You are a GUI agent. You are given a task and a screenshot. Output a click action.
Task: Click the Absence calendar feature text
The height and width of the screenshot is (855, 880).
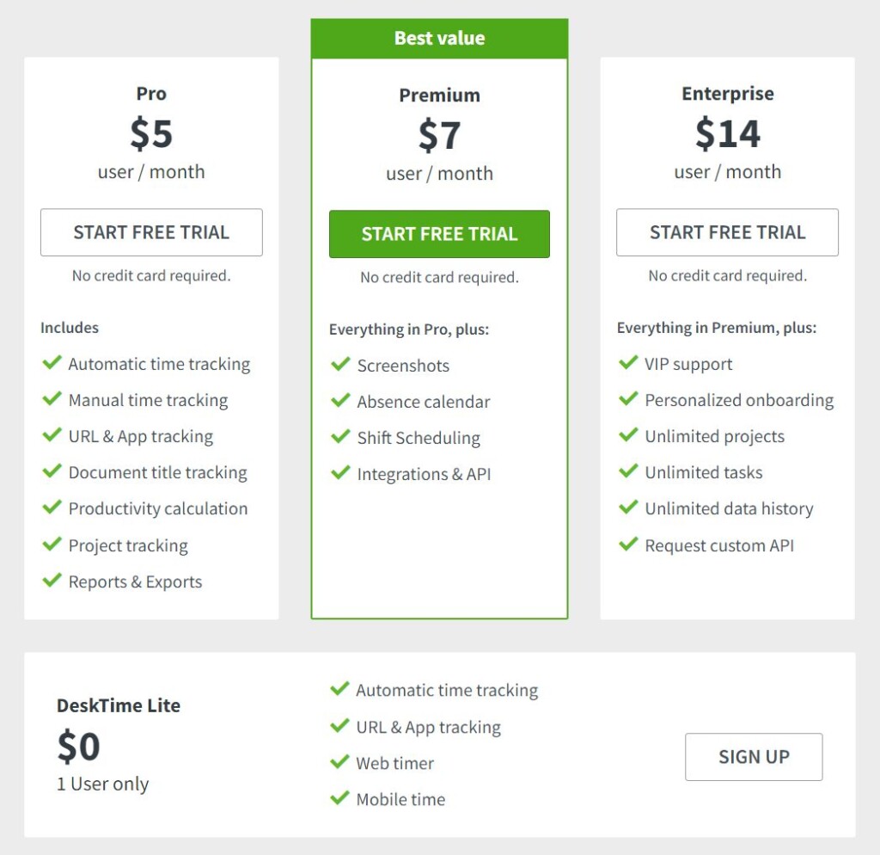point(424,402)
